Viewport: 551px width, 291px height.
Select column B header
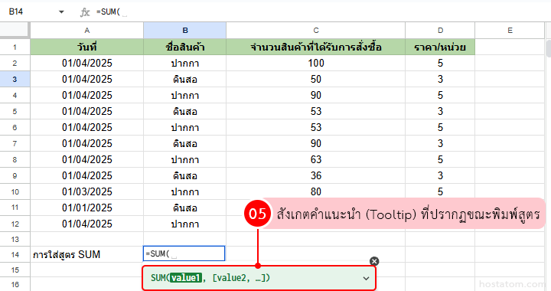185,30
